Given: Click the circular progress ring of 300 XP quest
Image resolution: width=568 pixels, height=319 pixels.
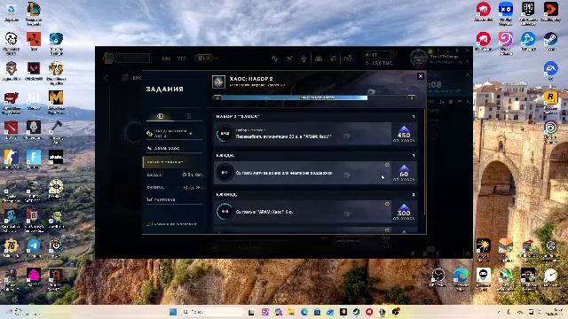Looking at the screenshot, I should pyautogui.click(x=225, y=212).
